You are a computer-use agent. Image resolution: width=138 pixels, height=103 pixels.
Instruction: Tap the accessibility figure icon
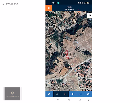pyautogui.click(x=89, y=100)
